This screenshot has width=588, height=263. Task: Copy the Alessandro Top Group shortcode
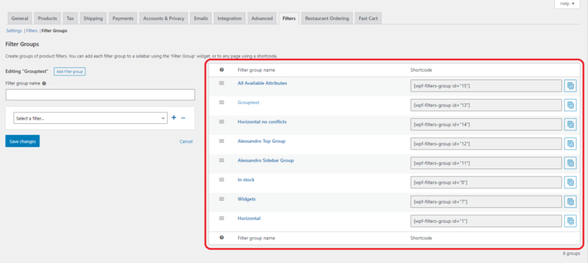570,143
